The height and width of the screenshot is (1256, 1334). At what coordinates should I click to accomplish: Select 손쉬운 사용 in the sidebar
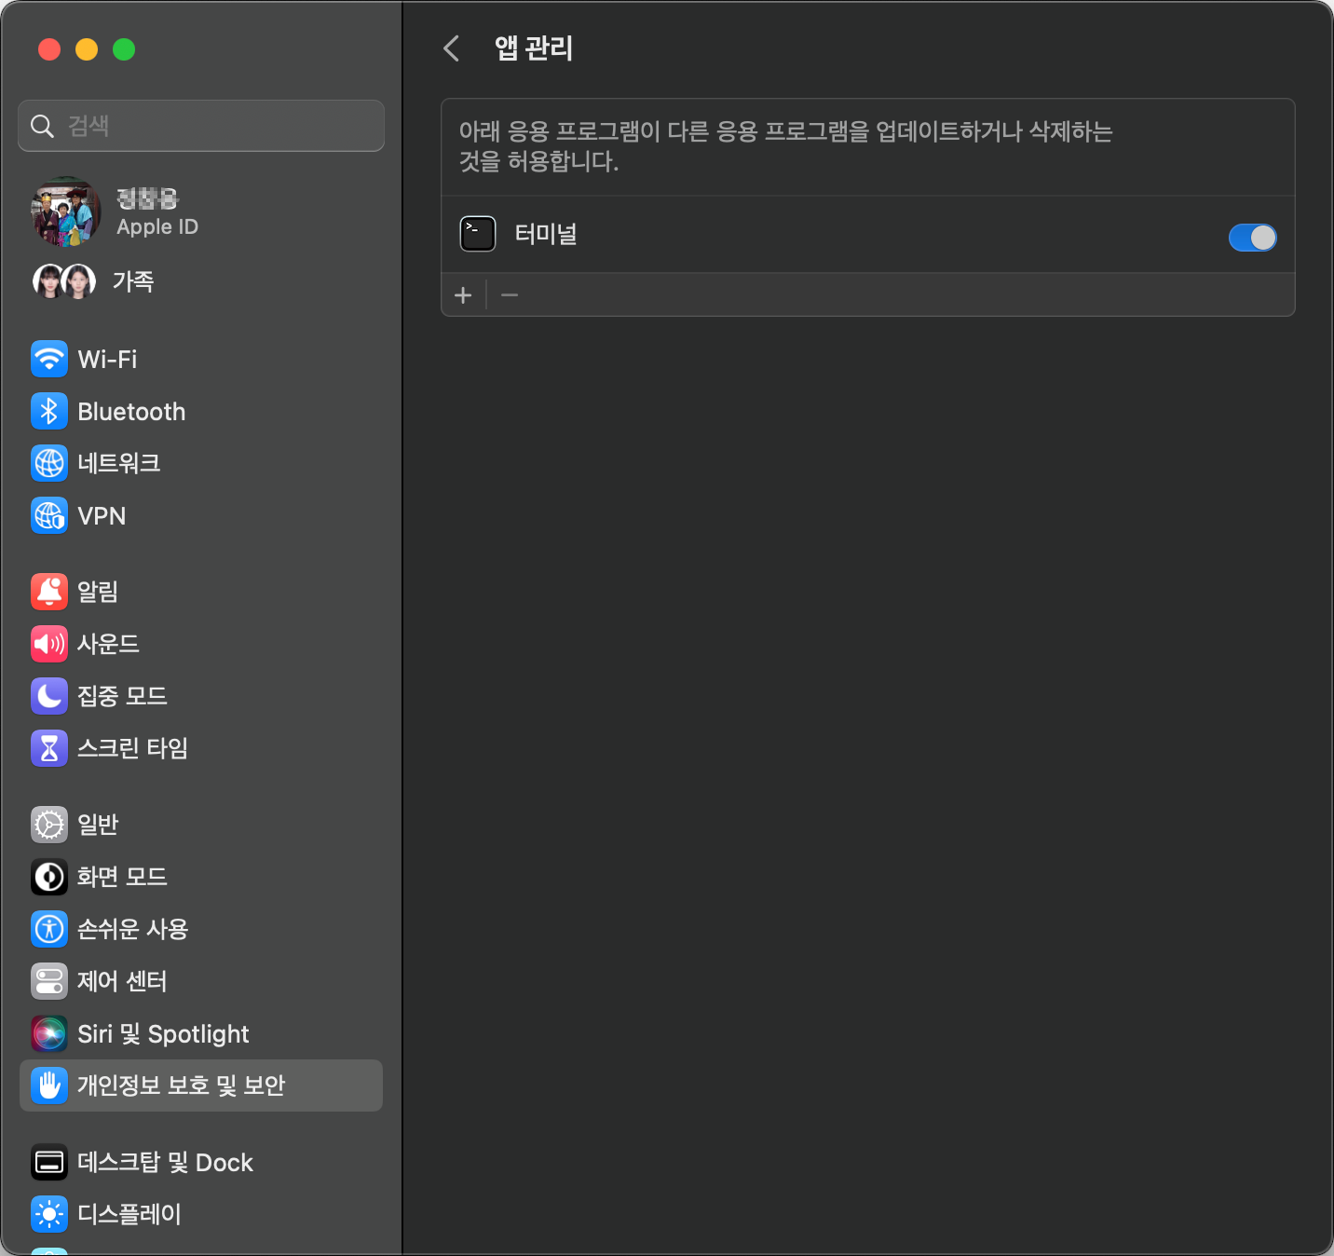coord(132,929)
